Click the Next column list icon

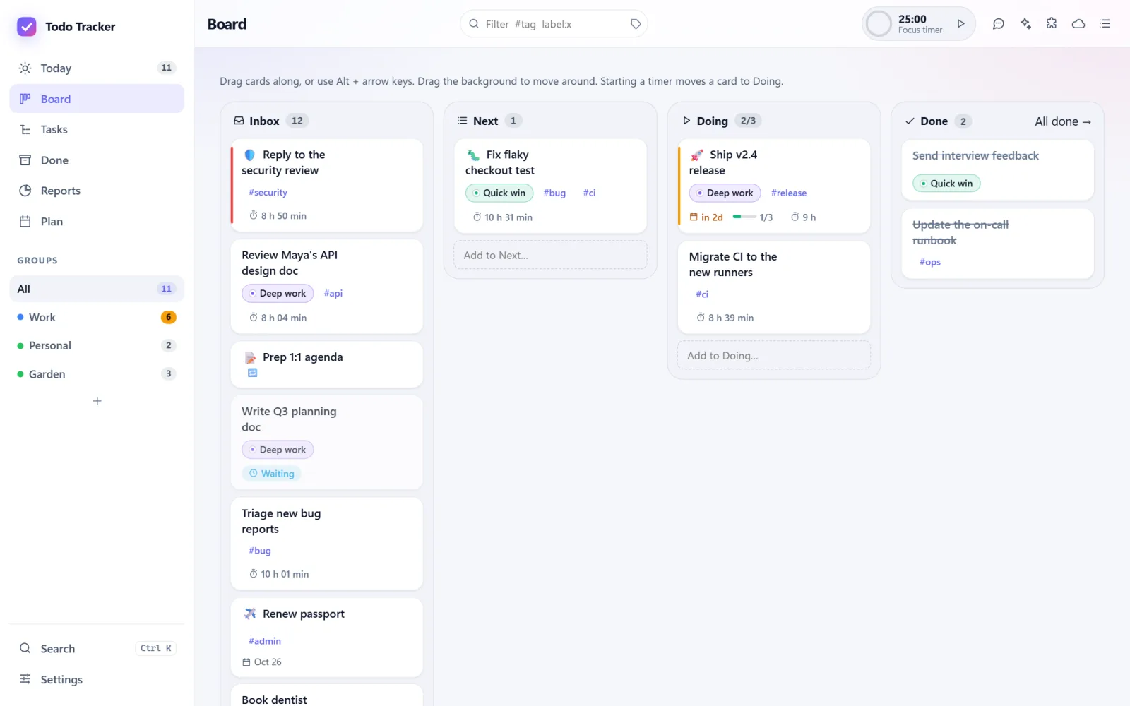tap(463, 121)
